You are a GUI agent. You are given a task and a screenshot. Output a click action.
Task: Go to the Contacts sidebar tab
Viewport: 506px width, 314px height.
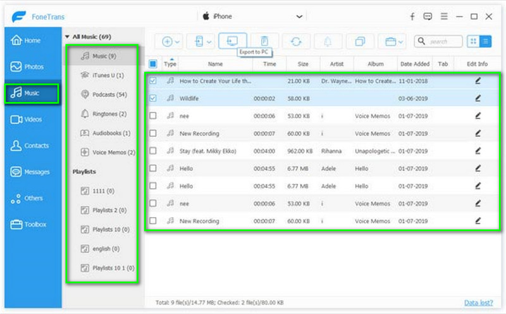(31, 146)
